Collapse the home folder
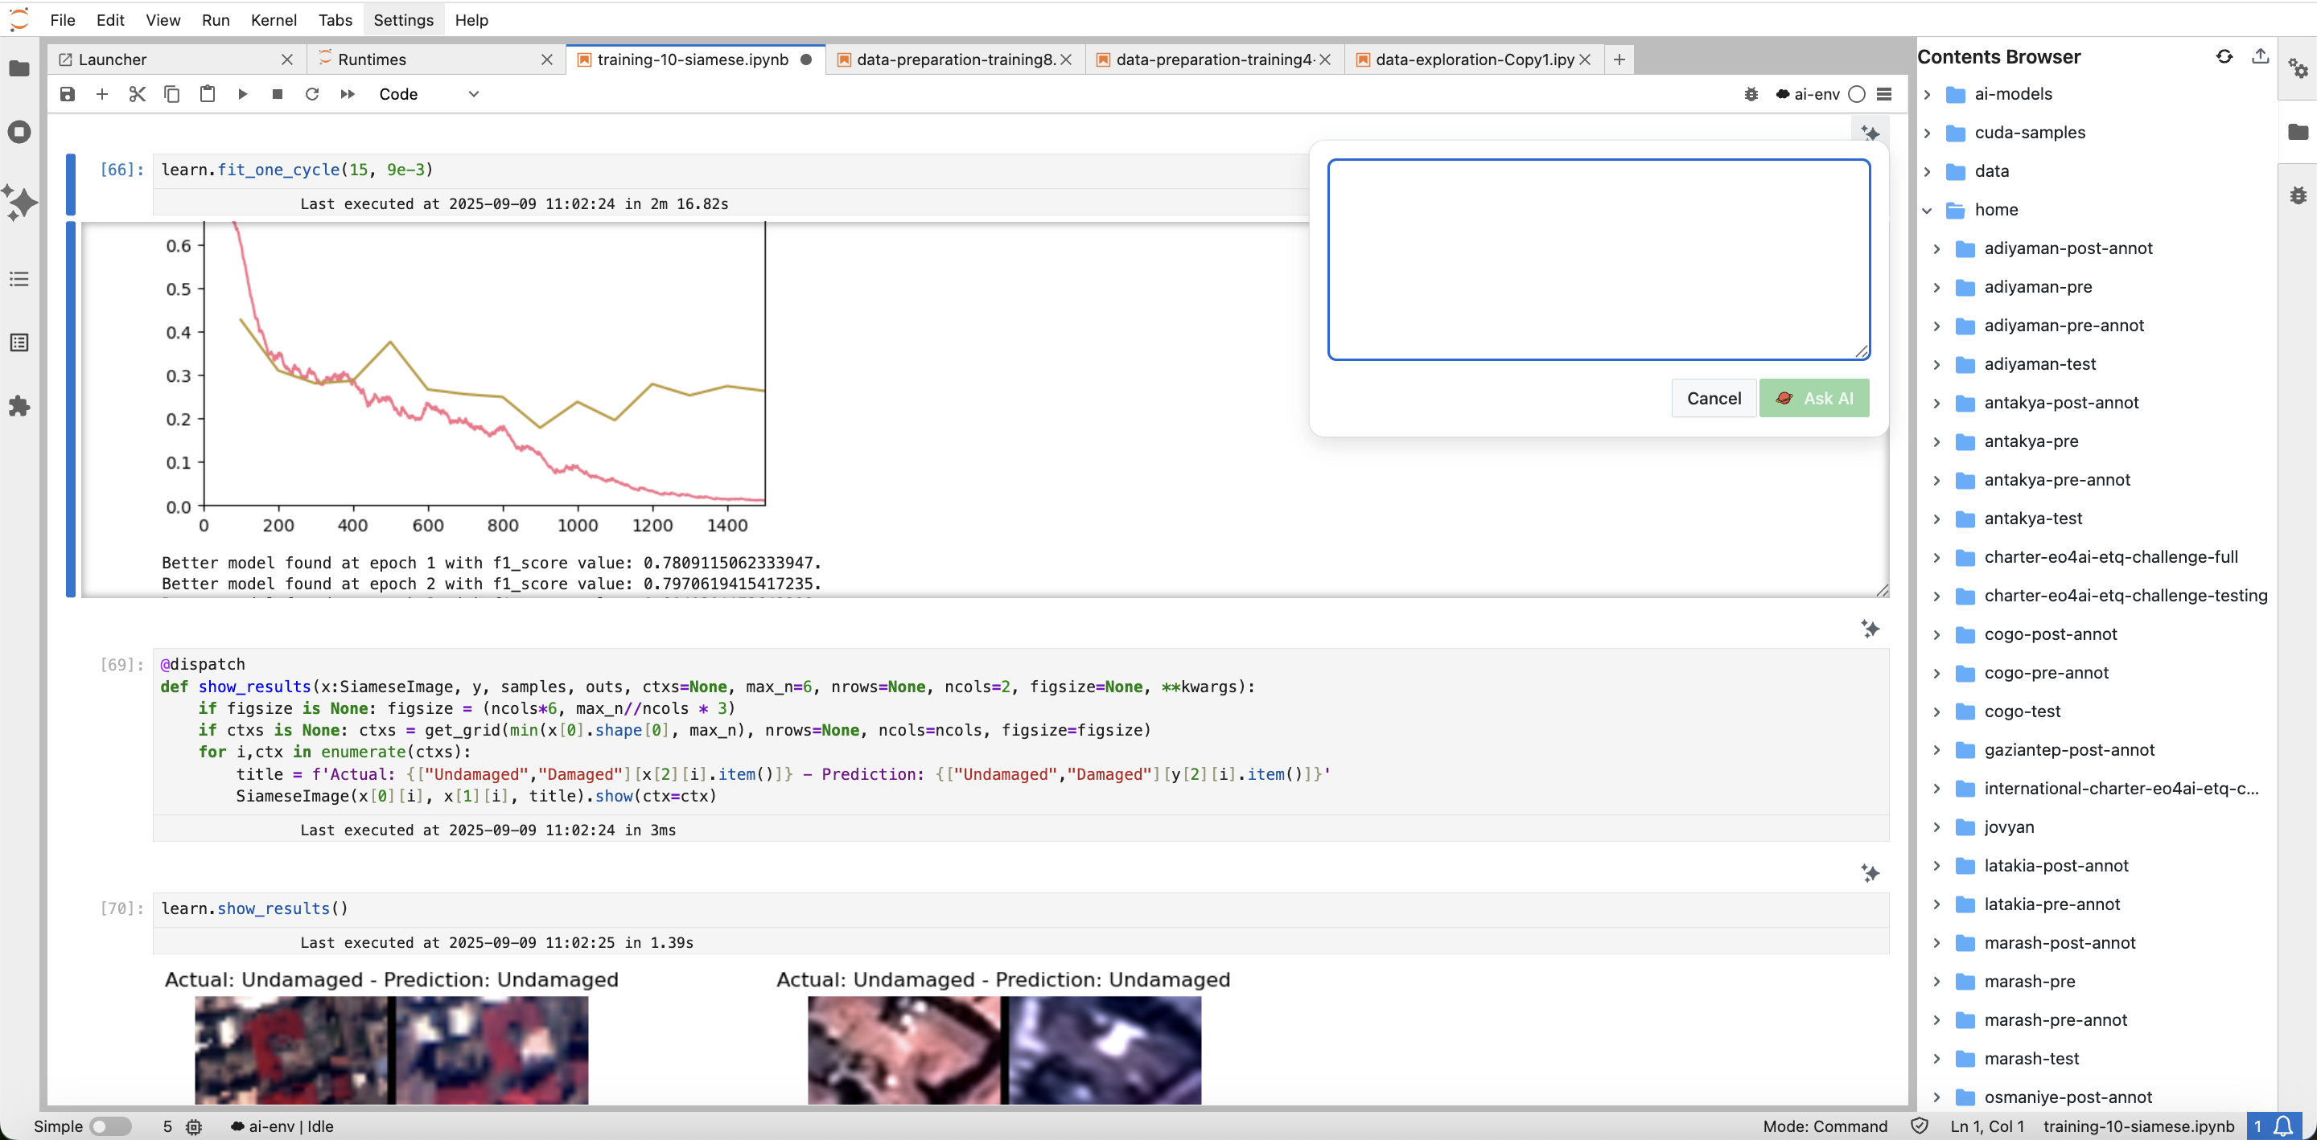This screenshot has height=1140, width=2317. [1927, 211]
